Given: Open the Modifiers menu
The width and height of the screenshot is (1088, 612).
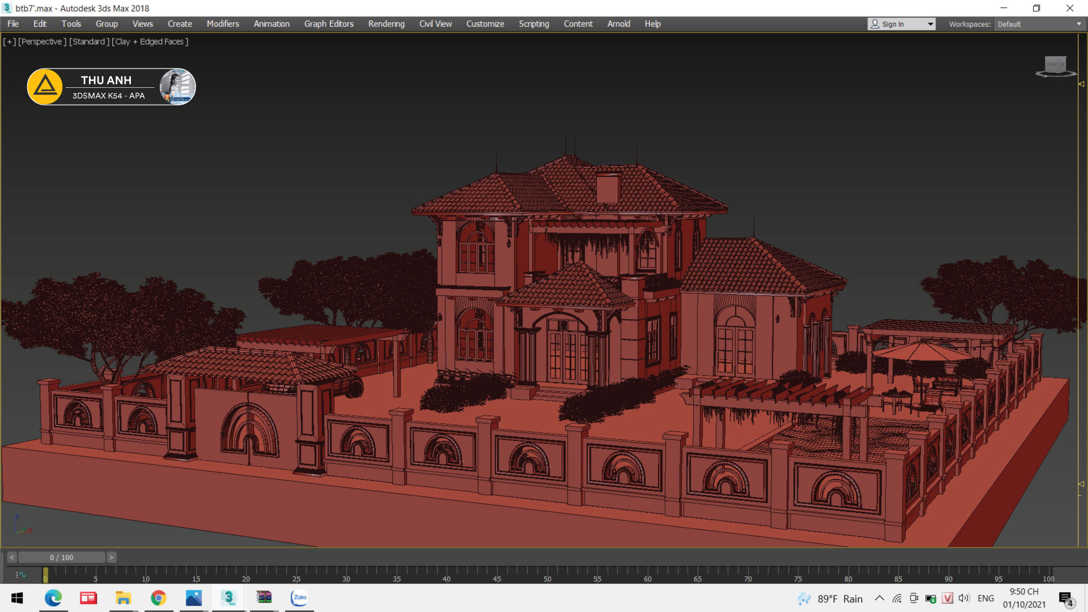Looking at the screenshot, I should 223,24.
